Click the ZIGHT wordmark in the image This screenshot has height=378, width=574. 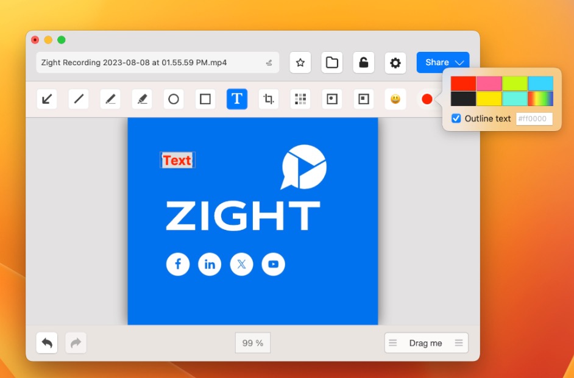coord(243,215)
